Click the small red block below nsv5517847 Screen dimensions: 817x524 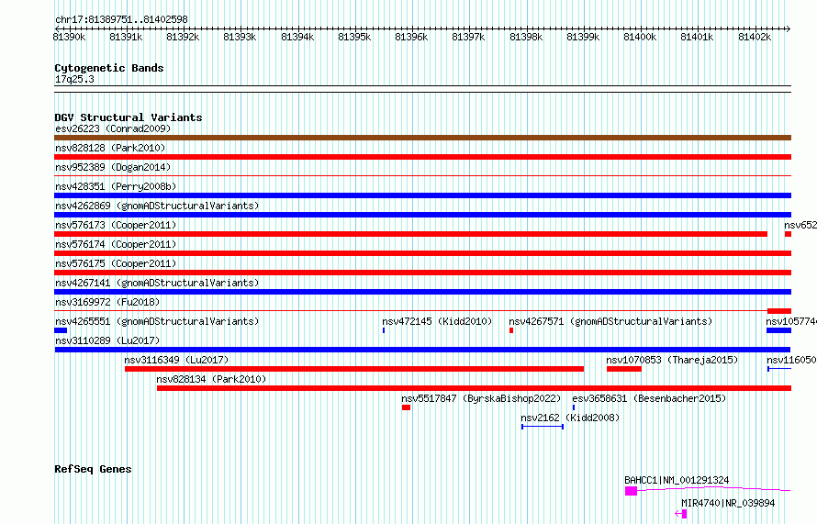pyautogui.click(x=406, y=407)
